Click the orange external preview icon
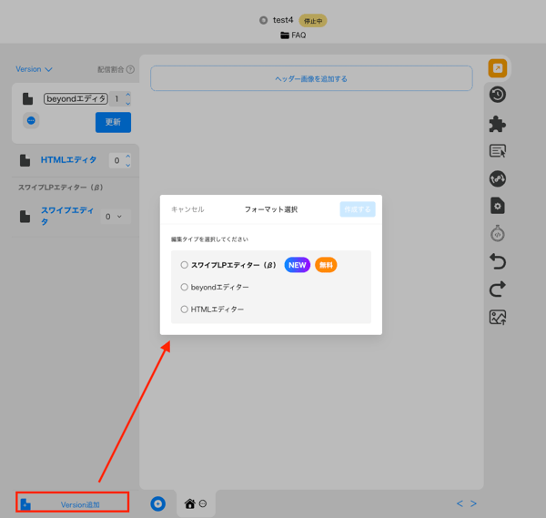The width and height of the screenshot is (546, 518). pos(498,68)
